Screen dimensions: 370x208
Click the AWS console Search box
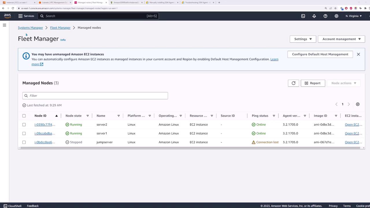click(98, 16)
